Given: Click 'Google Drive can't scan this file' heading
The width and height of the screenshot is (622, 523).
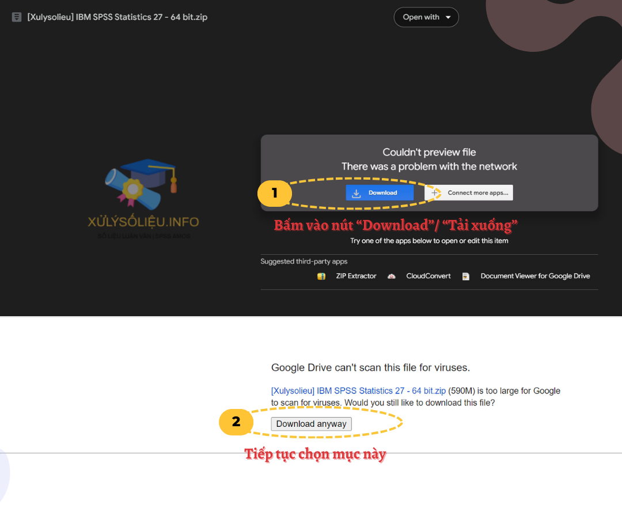Looking at the screenshot, I should tap(370, 367).
